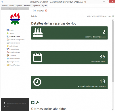Viewport: 115px width, 111px height.
Task: Open the Maestros menu
Action: (27, 6)
